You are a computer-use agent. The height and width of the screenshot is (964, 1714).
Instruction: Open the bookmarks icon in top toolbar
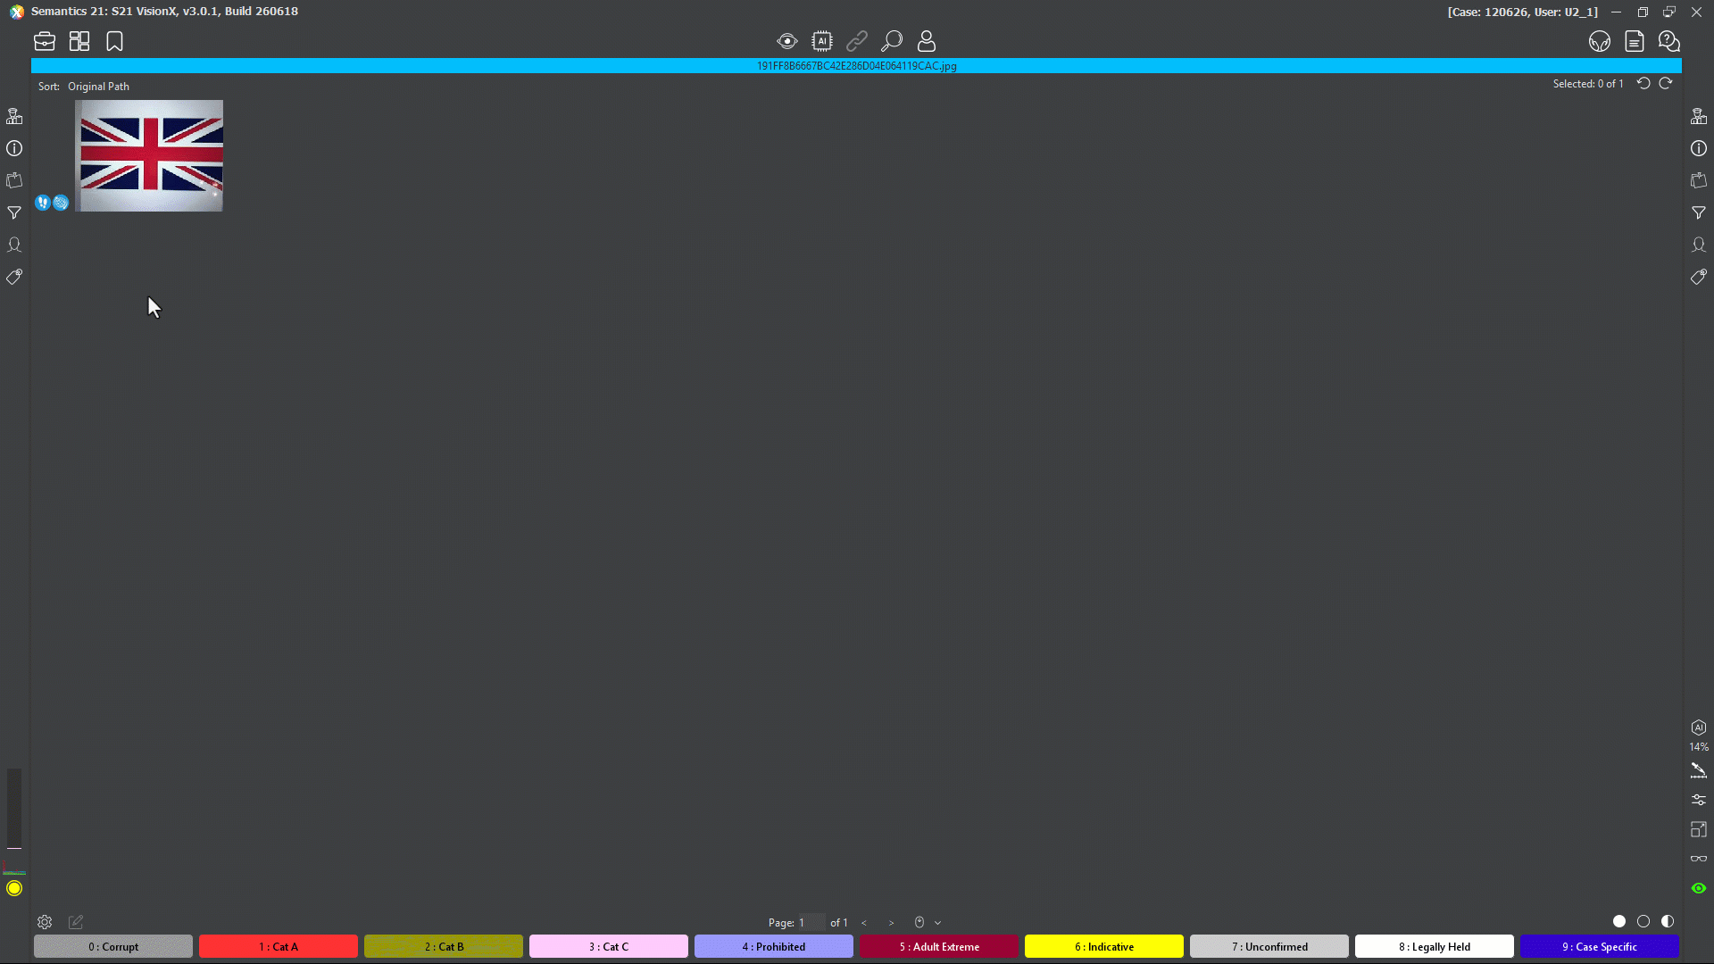(114, 41)
